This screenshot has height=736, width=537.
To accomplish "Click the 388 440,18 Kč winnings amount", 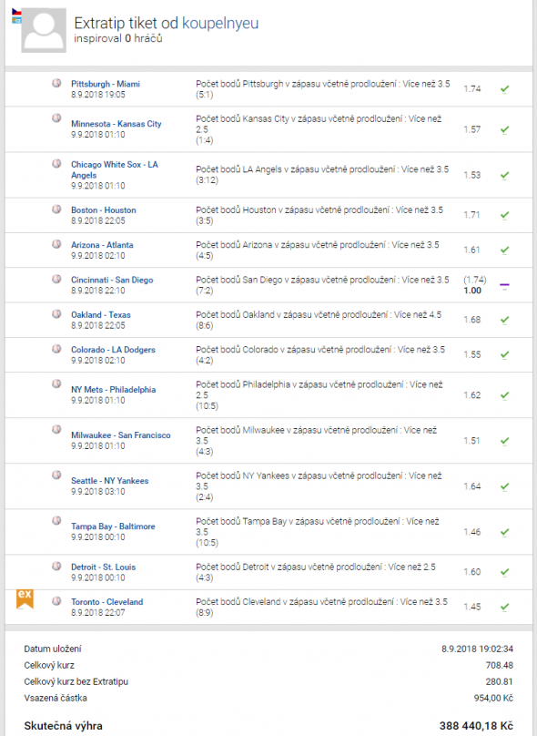I will pos(476,726).
